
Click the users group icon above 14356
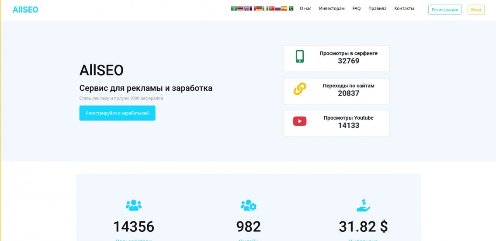(133, 205)
